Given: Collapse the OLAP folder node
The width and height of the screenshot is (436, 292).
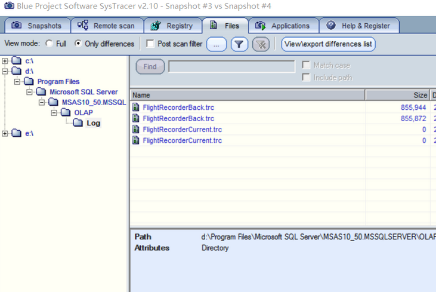Looking at the screenshot, I should click(54, 113).
